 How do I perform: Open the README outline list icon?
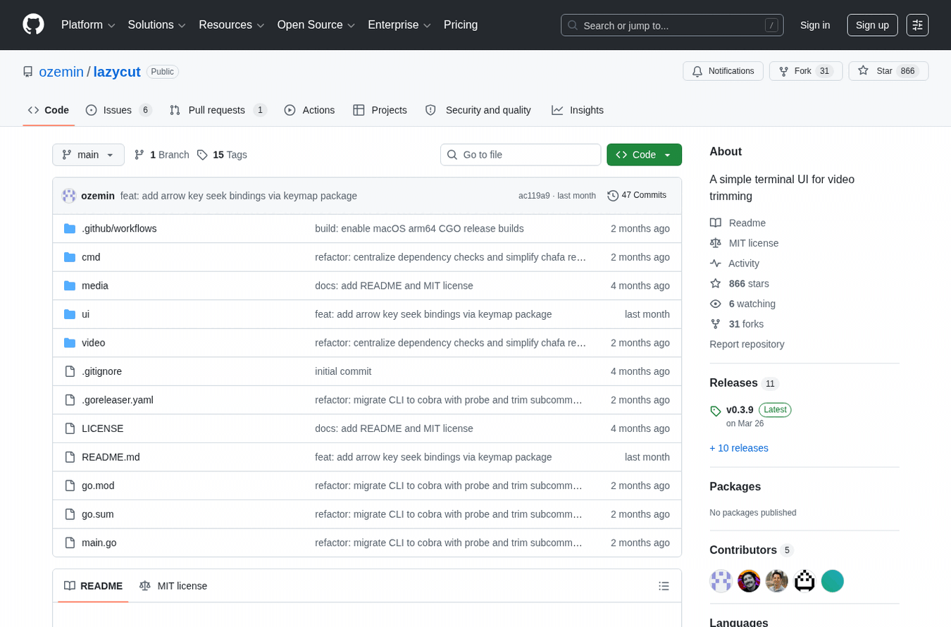(x=664, y=586)
